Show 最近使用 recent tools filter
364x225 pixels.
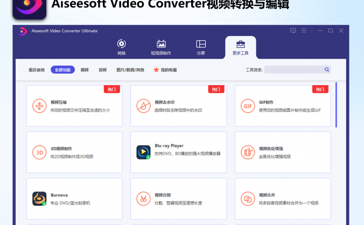37,70
